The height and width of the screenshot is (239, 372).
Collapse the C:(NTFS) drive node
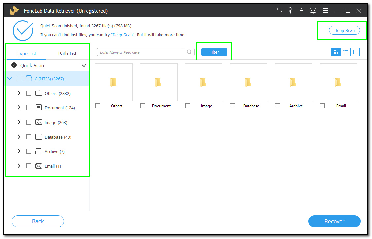tap(10, 78)
